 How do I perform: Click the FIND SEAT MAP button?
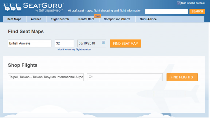[125, 44]
